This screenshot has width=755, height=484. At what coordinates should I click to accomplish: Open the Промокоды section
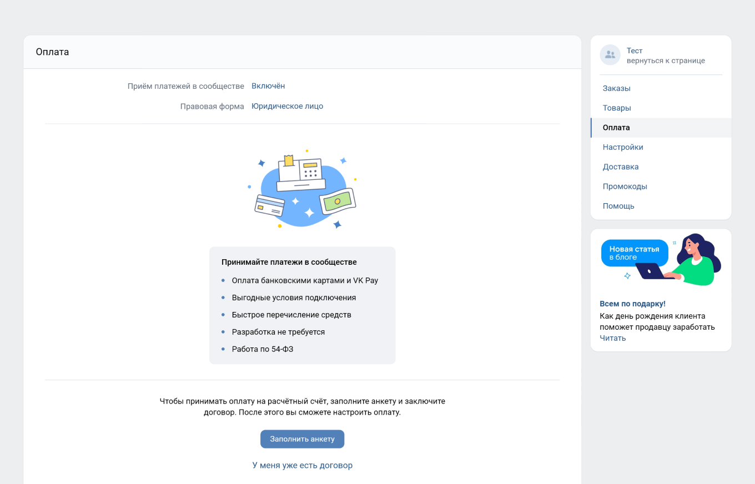(625, 186)
